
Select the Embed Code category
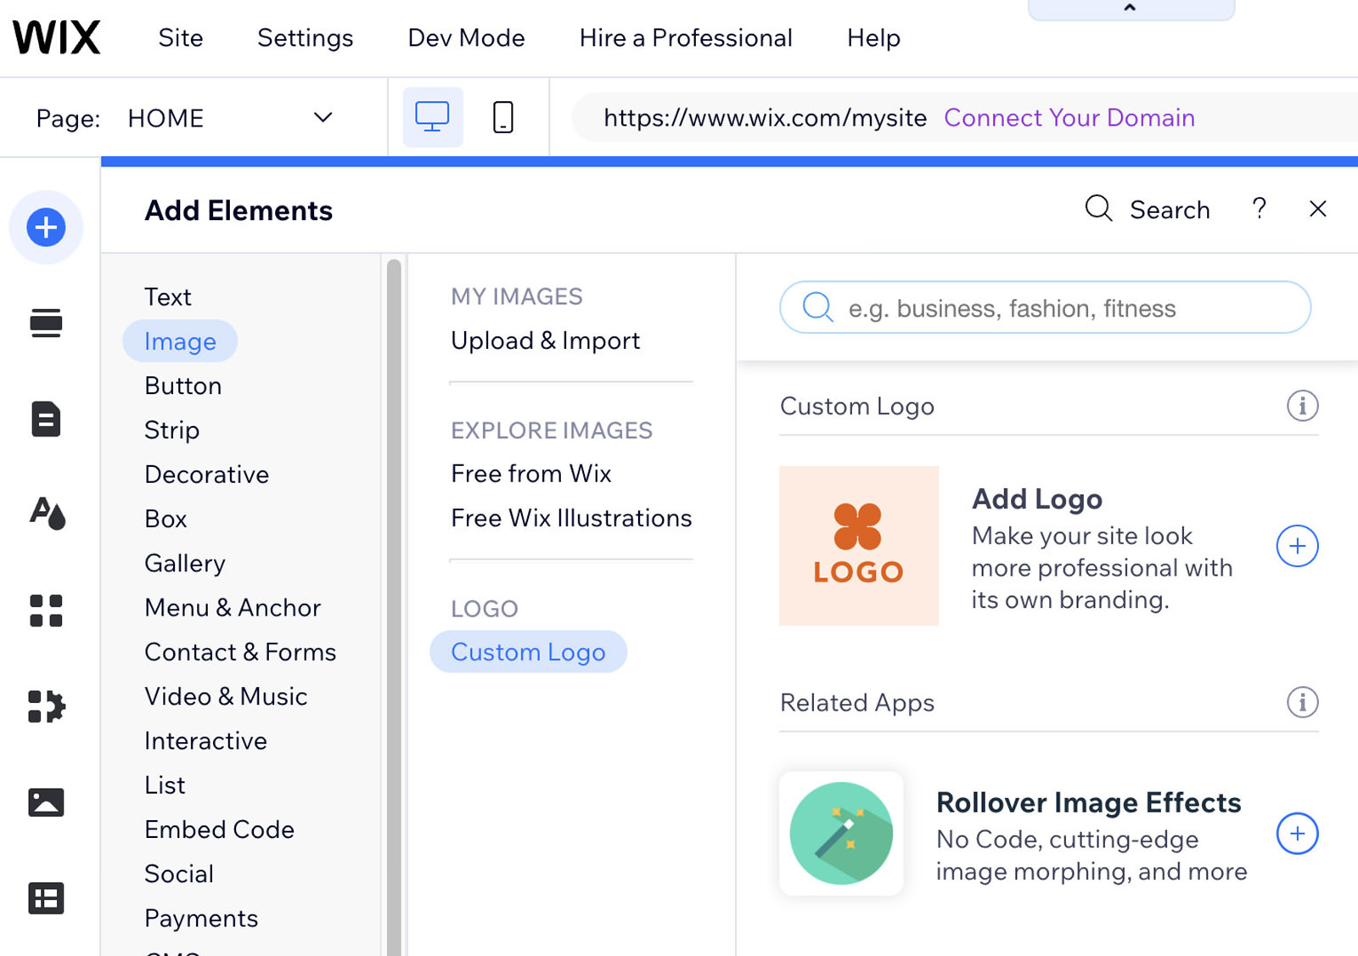(x=220, y=829)
